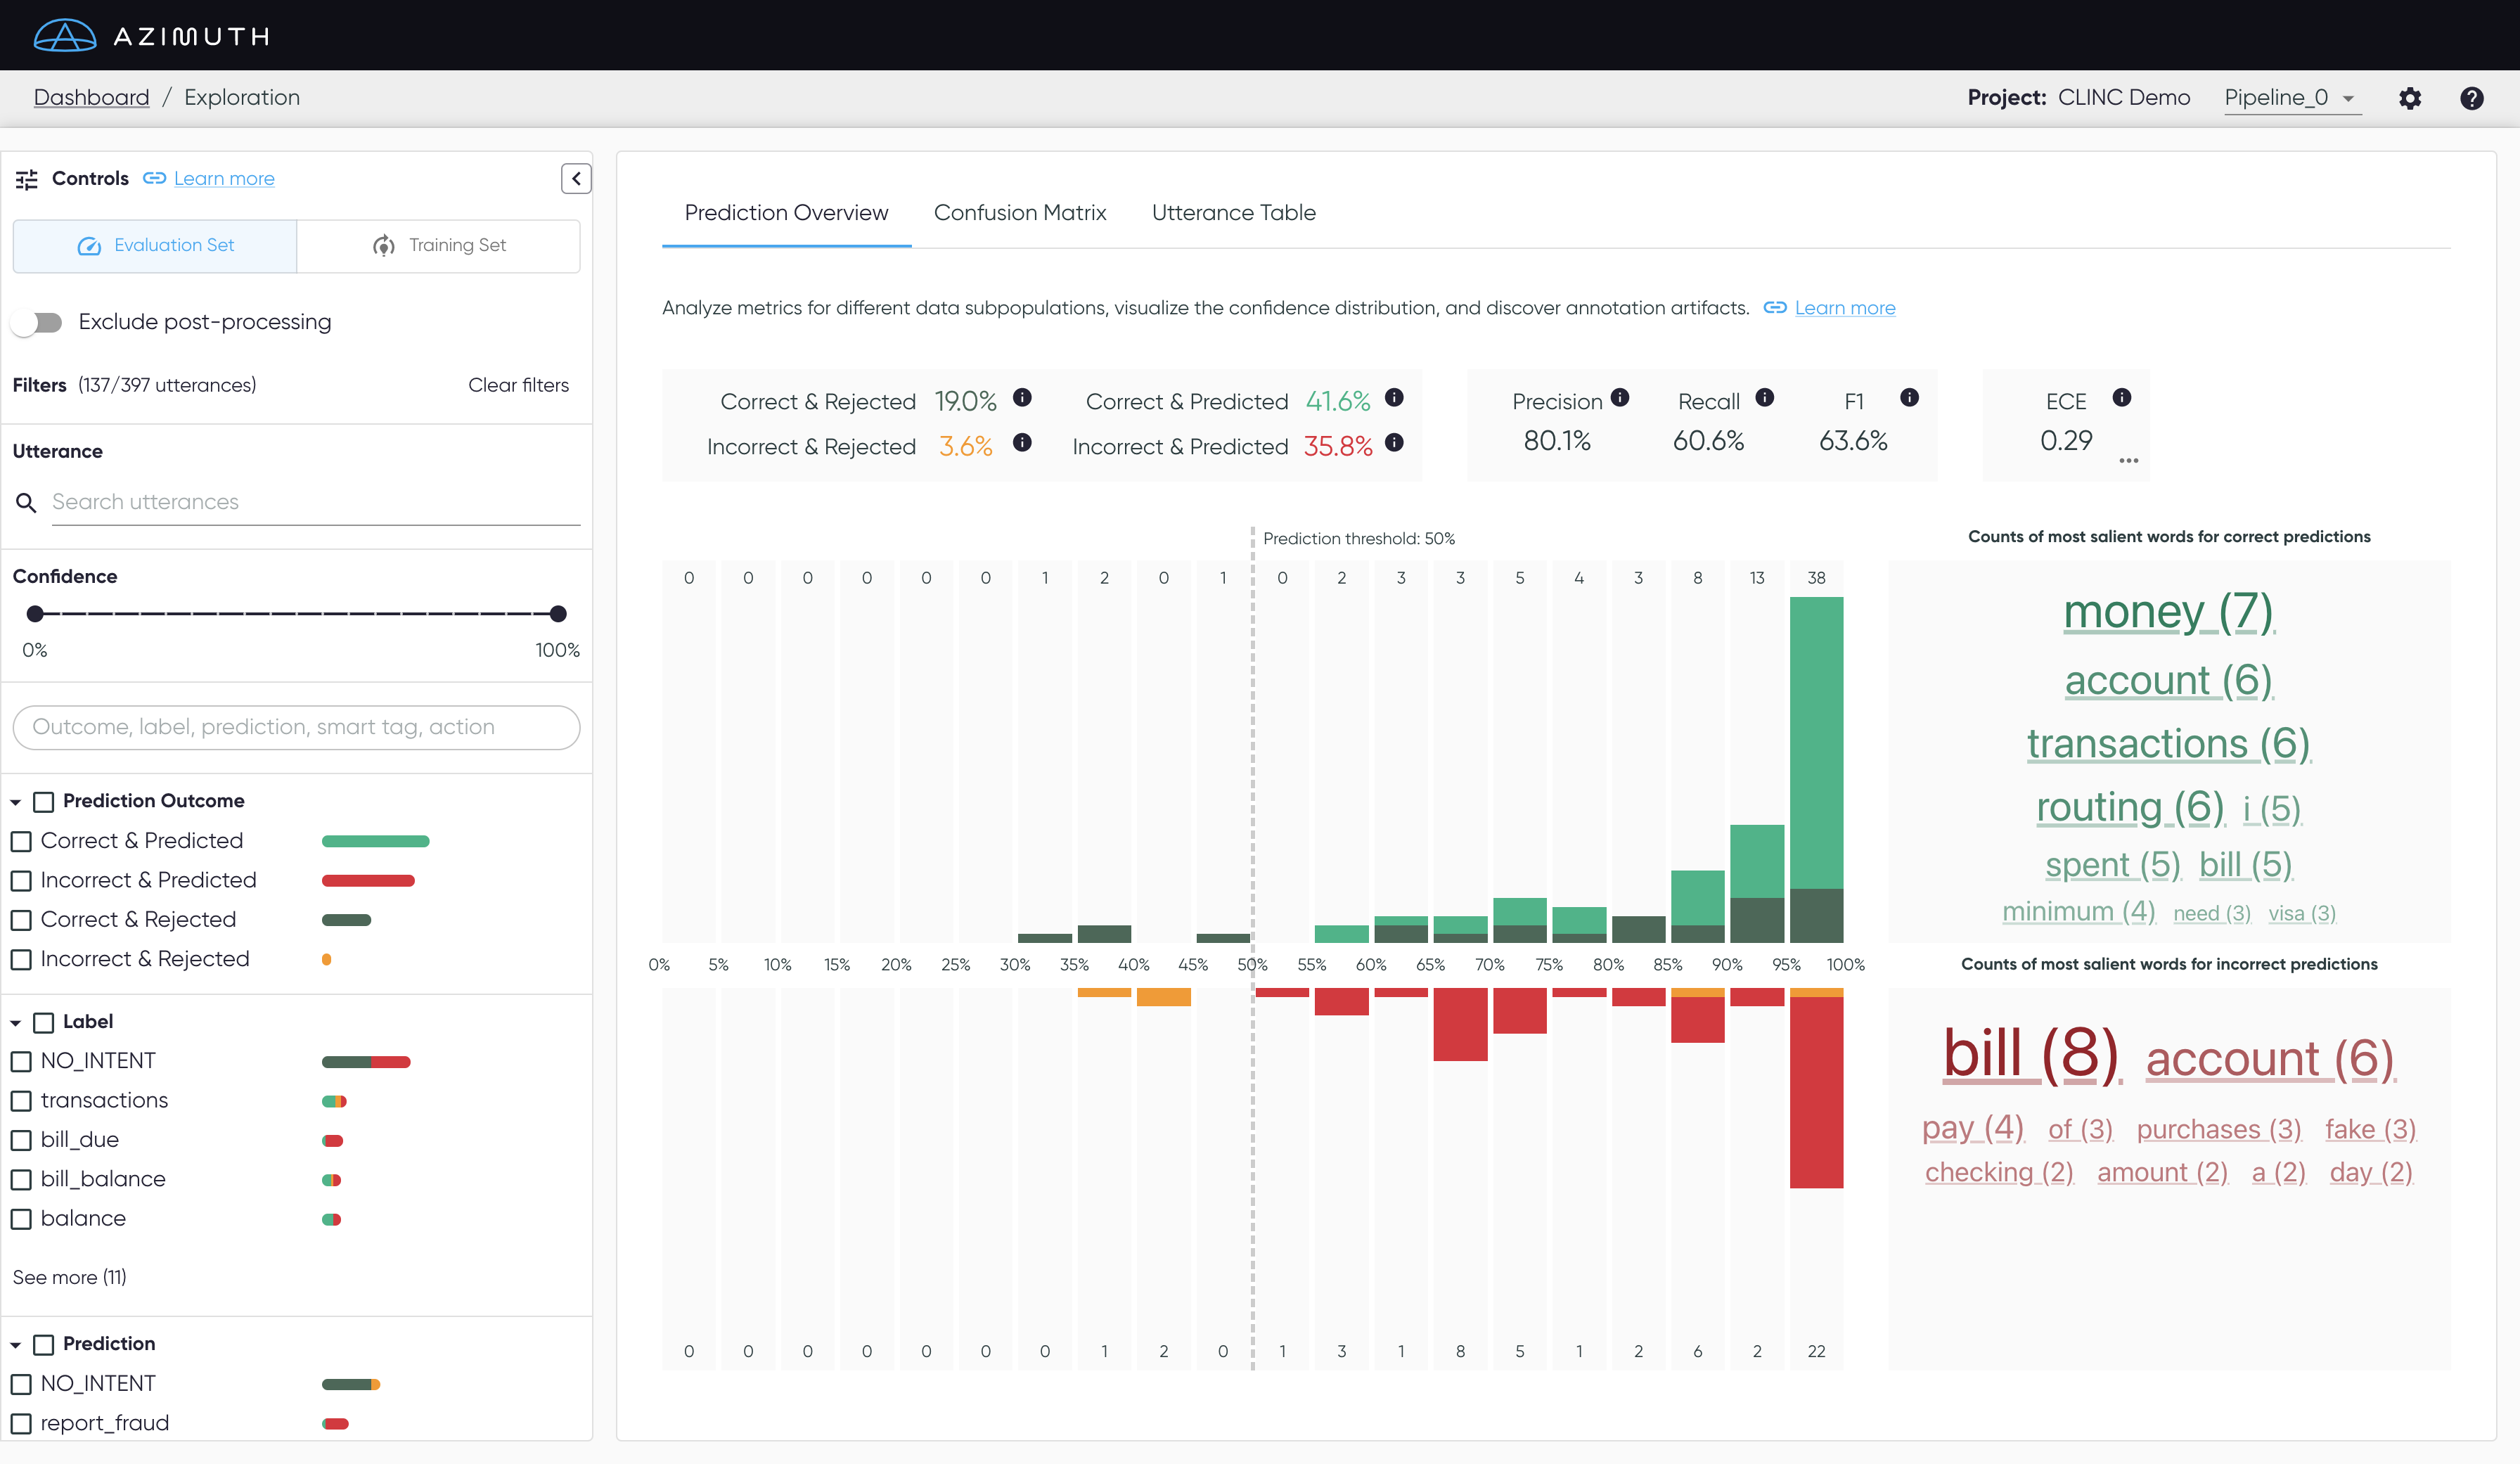Click the help question mark icon
This screenshot has height=1464, width=2520.
[2471, 98]
